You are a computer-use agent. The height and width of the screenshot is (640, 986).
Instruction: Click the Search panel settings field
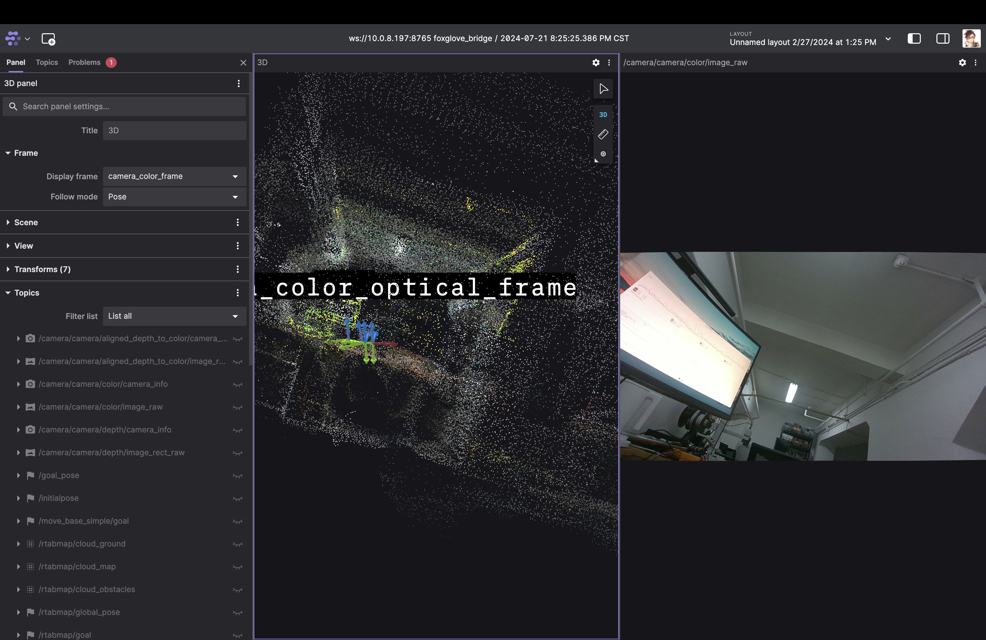point(124,106)
